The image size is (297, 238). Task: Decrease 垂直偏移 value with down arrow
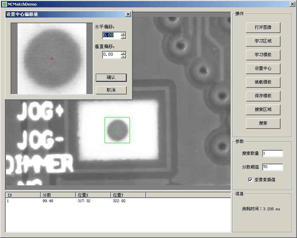click(123, 56)
